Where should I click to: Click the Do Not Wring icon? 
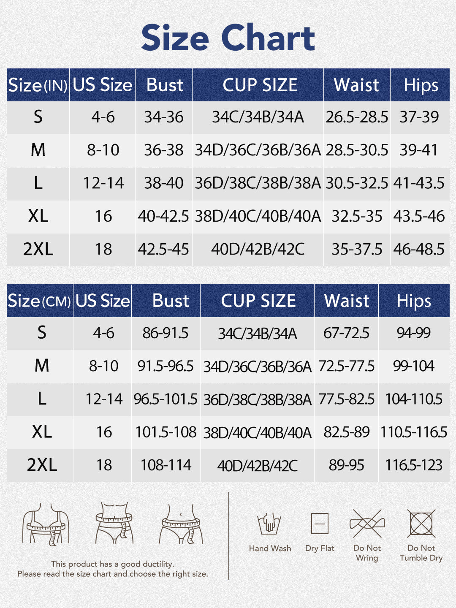(367, 524)
